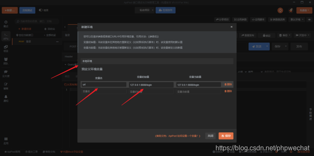Switch to the Header tab
The height and width of the screenshot is (156, 314).
pos(69,56)
